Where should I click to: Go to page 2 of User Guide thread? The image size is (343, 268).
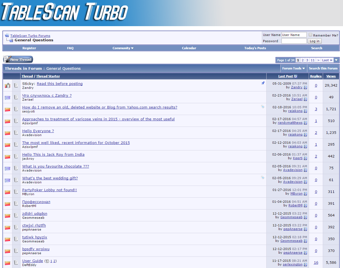pyautogui.click(x=54, y=261)
